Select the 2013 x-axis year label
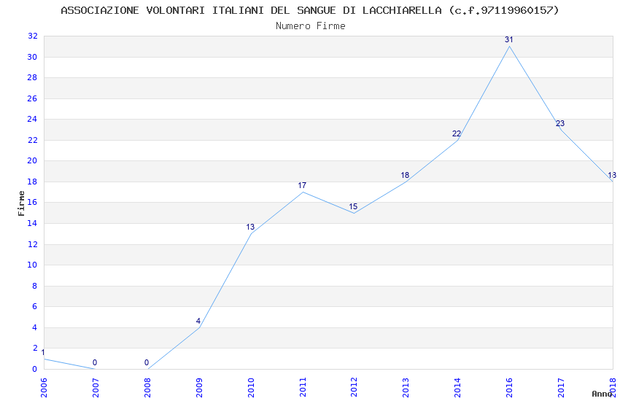Image resolution: width=620 pixels, height=401 pixels. click(x=406, y=387)
